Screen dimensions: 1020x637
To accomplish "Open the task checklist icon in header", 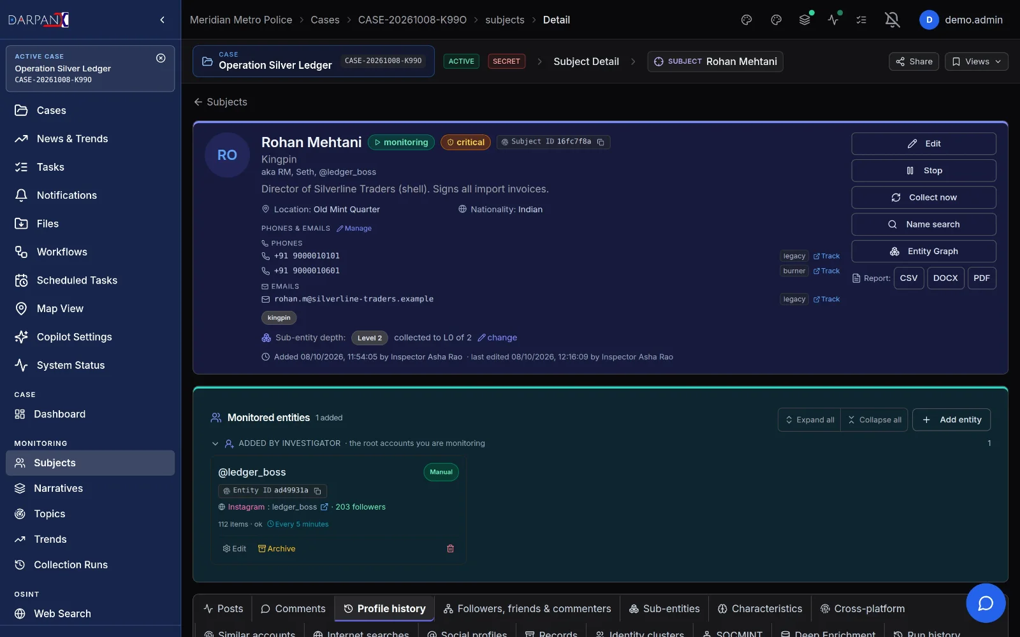I will pyautogui.click(x=861, y=20).
